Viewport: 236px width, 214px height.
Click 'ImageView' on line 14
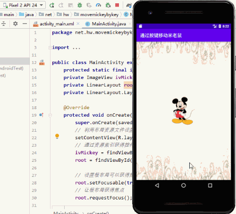(100, 78)
